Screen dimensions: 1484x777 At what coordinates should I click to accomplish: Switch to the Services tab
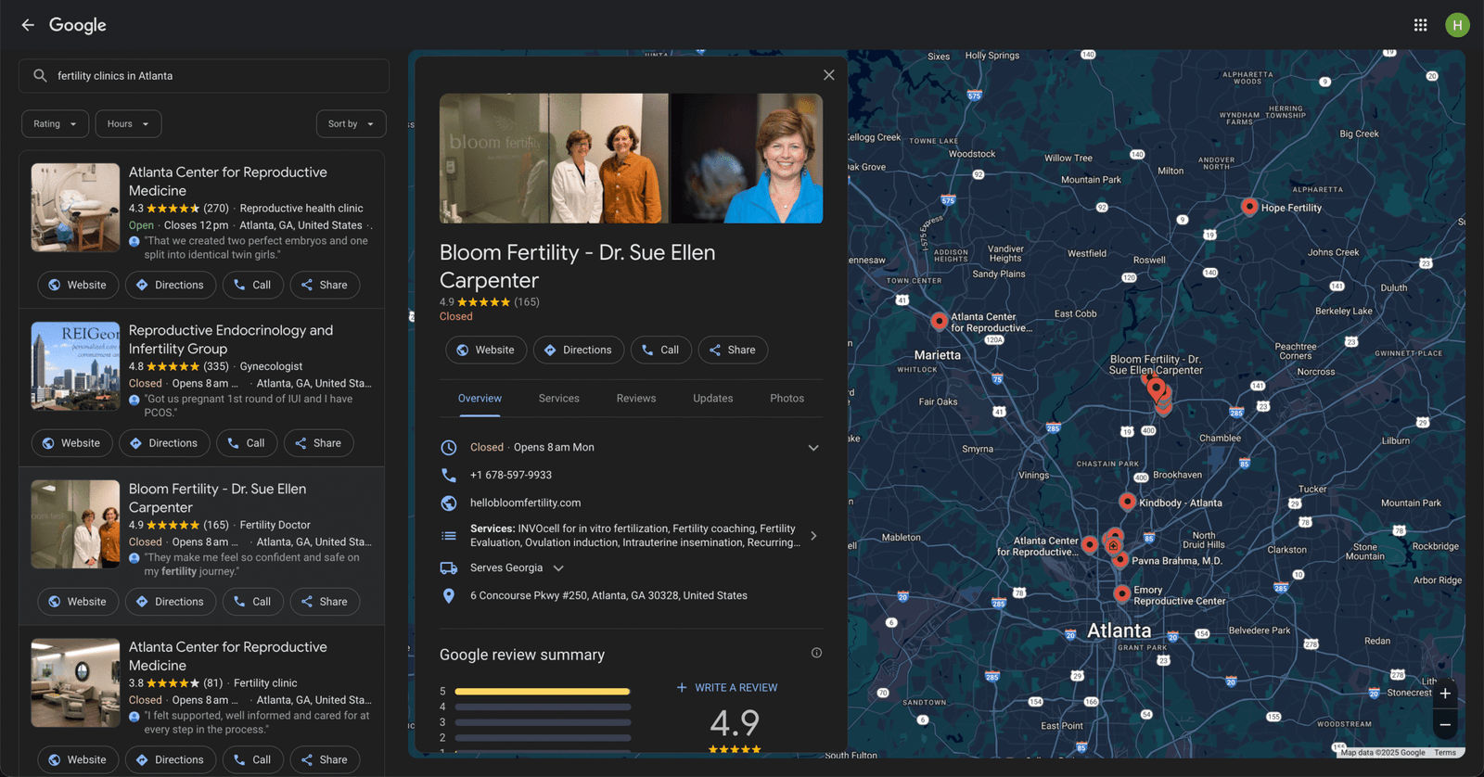[x=559, y=399]
